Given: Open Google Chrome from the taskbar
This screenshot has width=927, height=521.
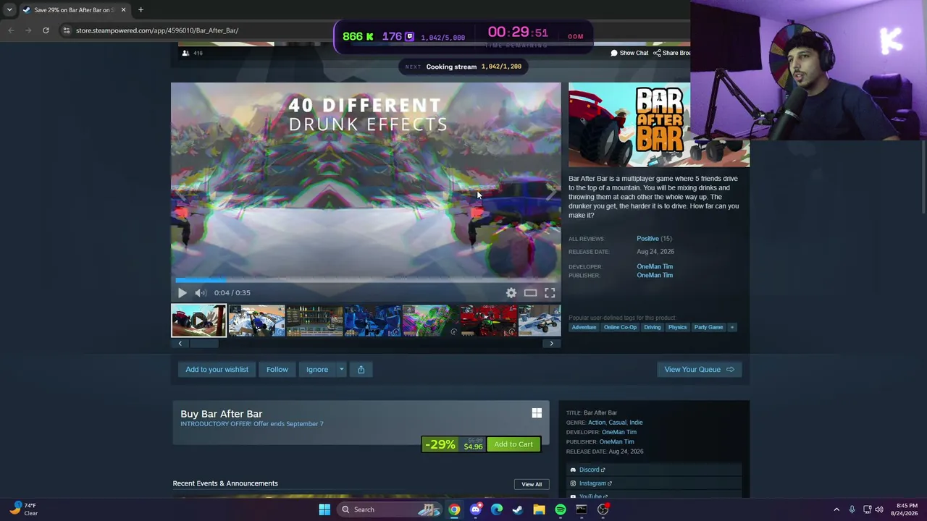Looking at the screenshot, I should point(454,509).
